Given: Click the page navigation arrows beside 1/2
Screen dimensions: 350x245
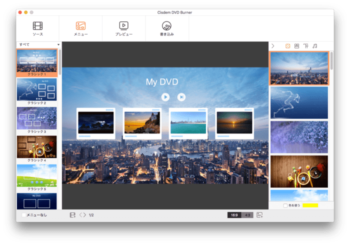Looking at the screenshot, I should coord(82,215).
